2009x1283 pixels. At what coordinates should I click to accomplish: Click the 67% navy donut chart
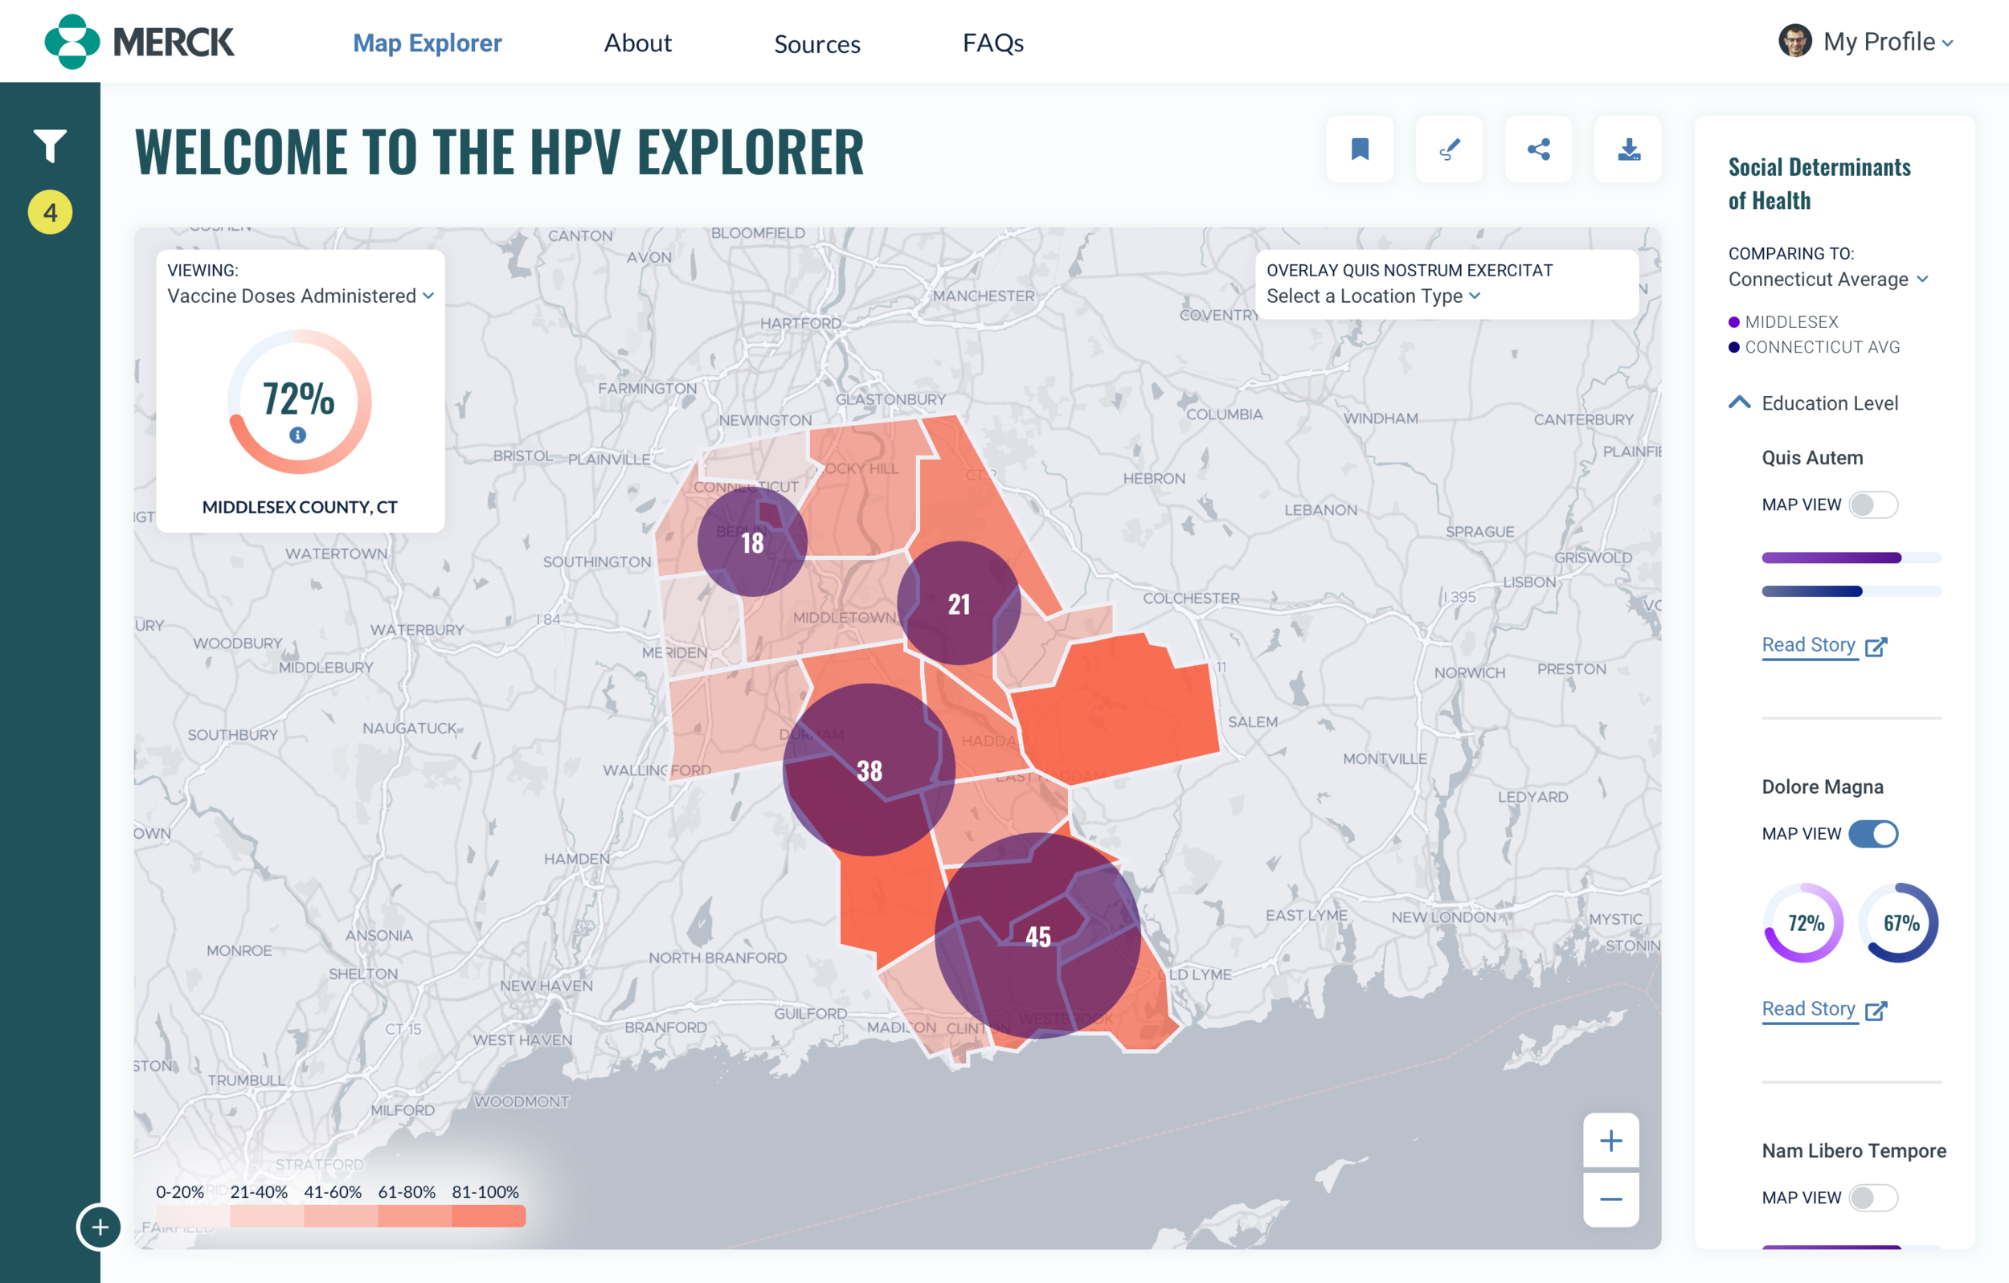pyautogui.click(x=1900, y=922)
